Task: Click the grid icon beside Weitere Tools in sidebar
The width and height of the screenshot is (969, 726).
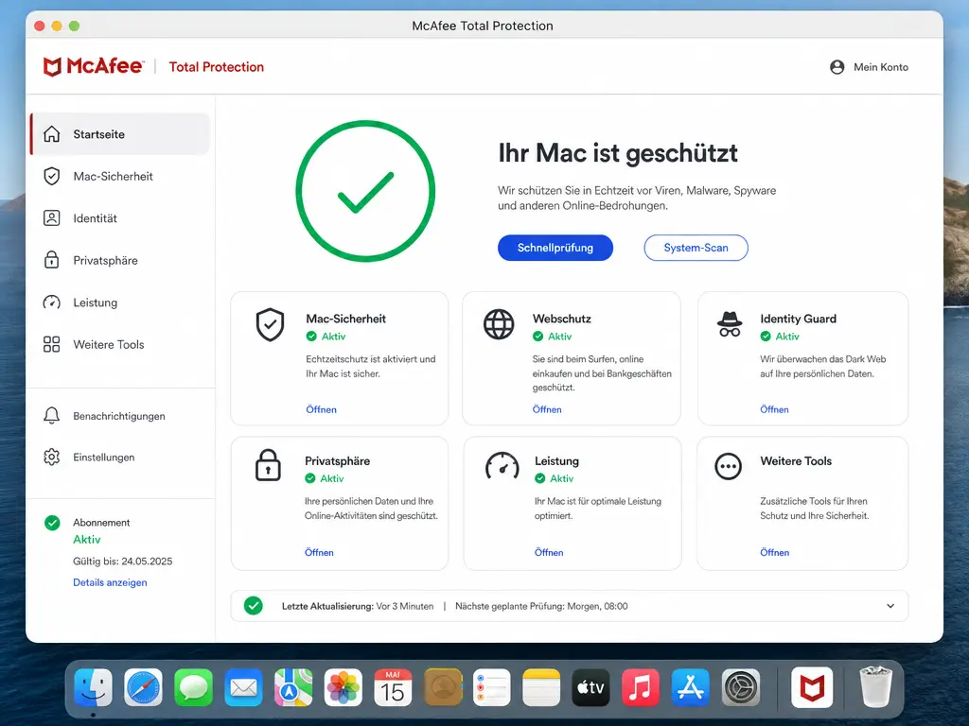Action: pyautogui.click(x=52, y=344)
